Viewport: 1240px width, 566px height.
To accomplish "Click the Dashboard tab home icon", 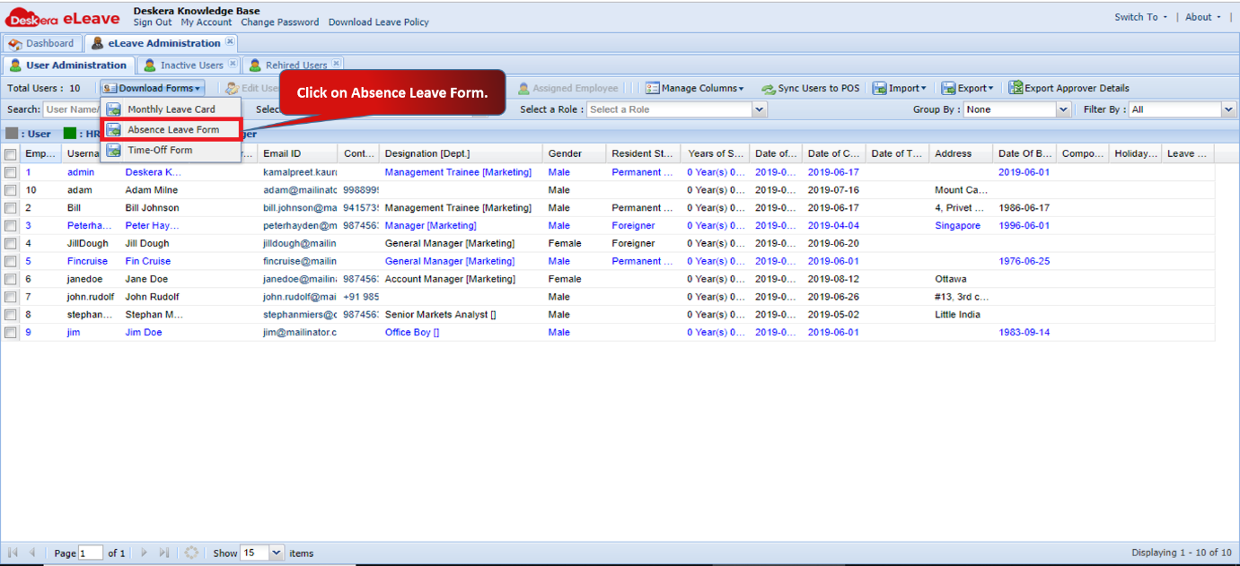I will pos(15,43).
